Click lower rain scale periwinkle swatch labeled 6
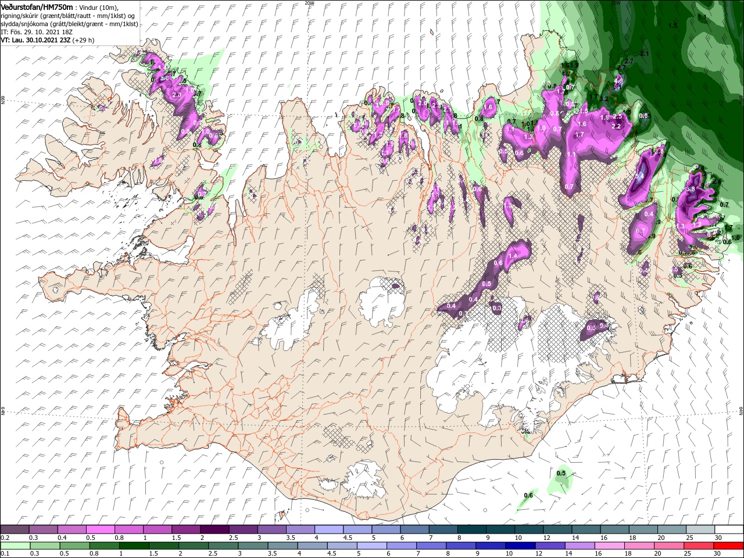Screen dimensions: 744x558 pyautogui.click(x=402, y=546)
